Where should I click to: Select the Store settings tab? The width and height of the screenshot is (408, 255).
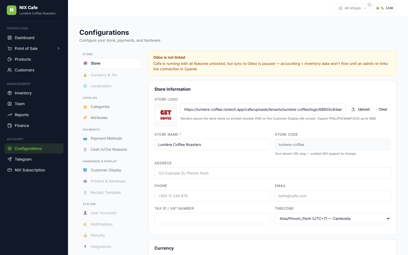(110, 63)
